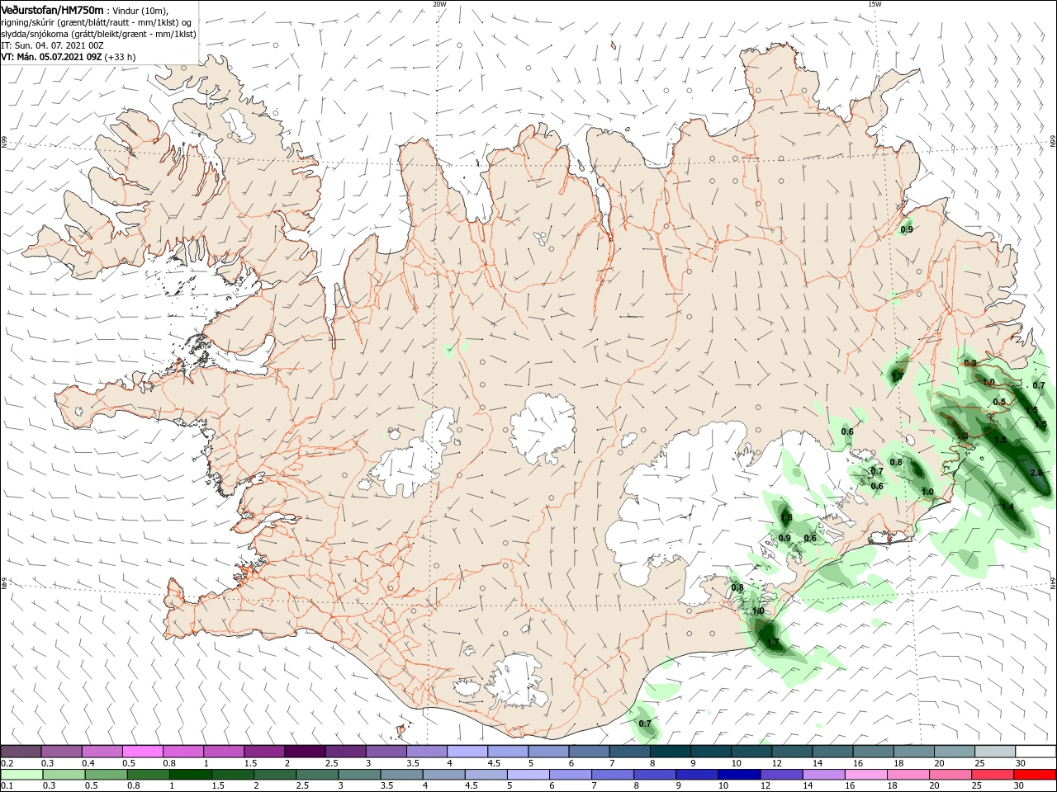
Task: Select the valid time 'VT: Mán. 05.07.2021 09Z'
Action: pos(51,57)
